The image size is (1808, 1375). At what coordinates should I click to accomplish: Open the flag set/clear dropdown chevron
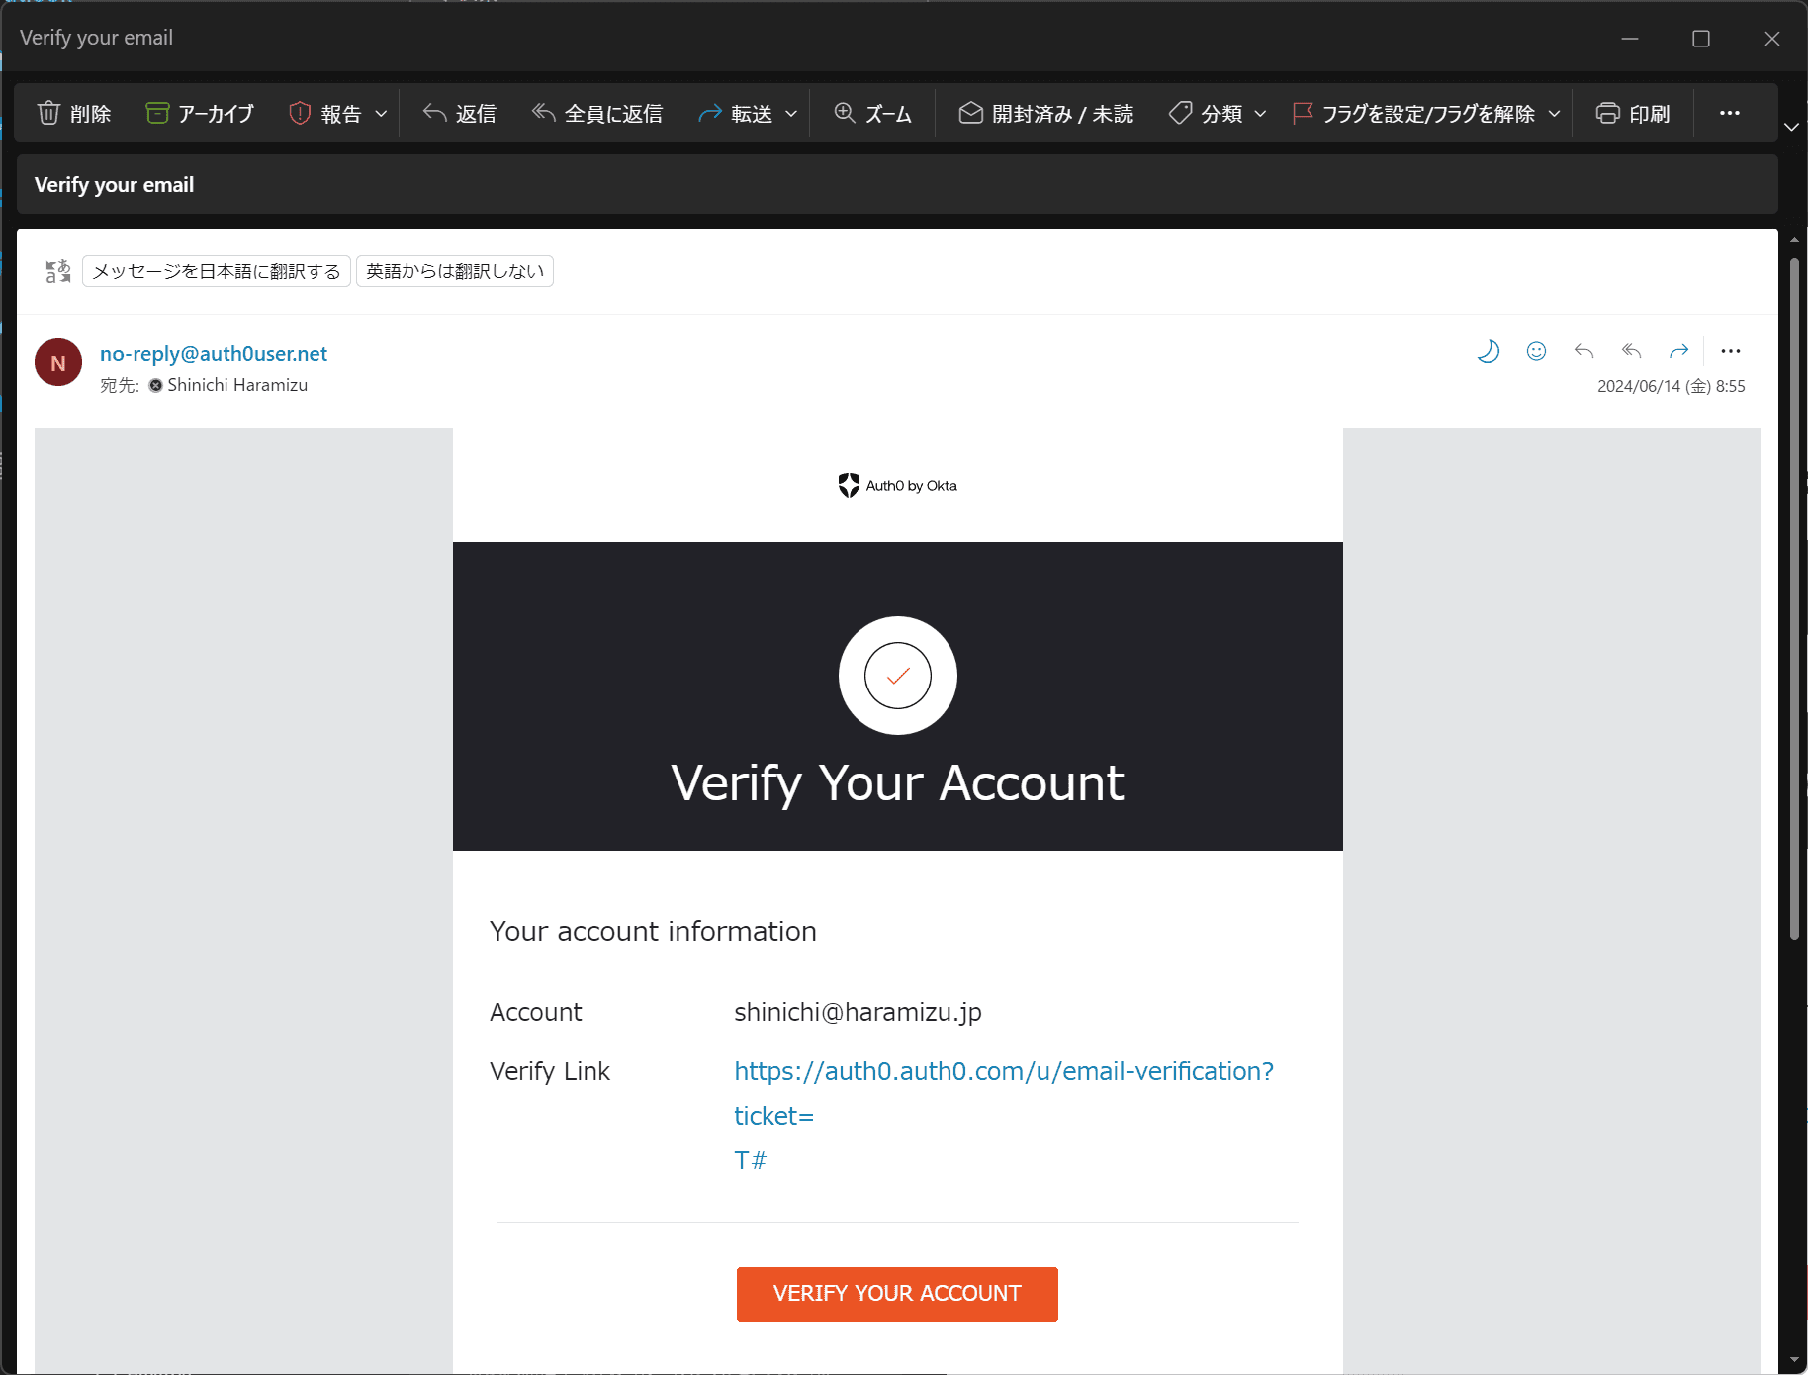coord(1554,114)
